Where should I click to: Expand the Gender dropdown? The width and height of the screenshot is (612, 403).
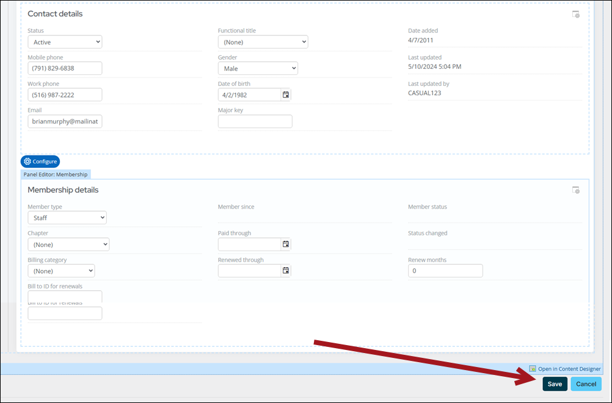coord(258,68)
